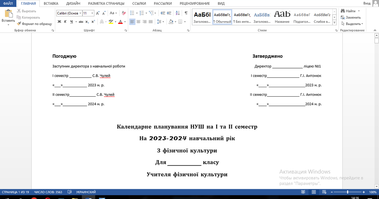Apply subscript formatting

(87, 21)
